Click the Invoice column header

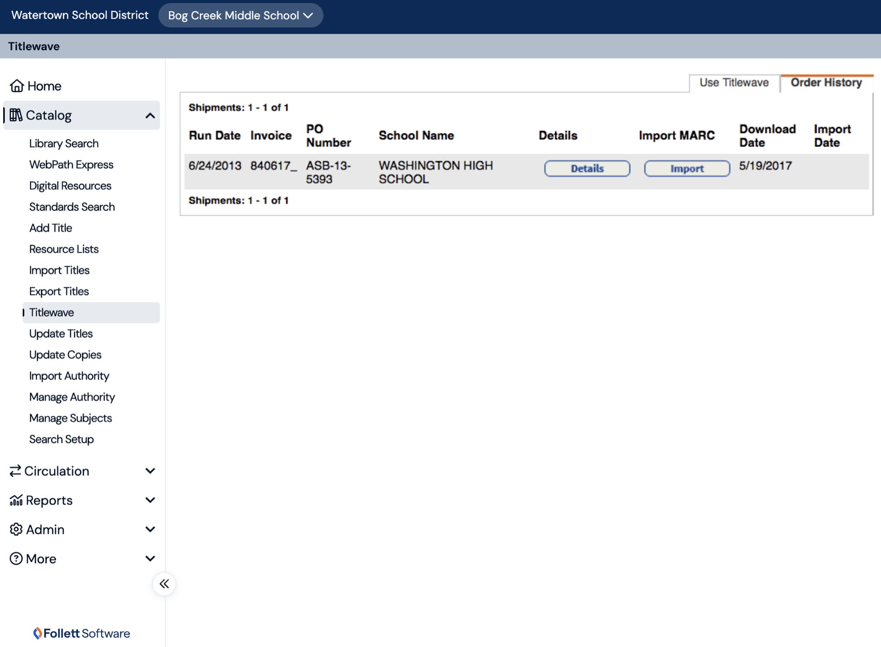click(271, 135)
